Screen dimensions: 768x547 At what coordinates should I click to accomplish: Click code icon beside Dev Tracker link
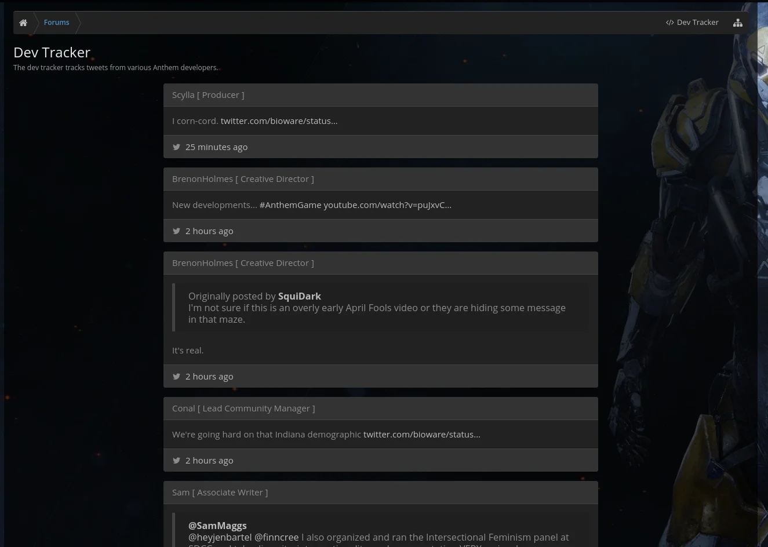[x=670, y=23]
